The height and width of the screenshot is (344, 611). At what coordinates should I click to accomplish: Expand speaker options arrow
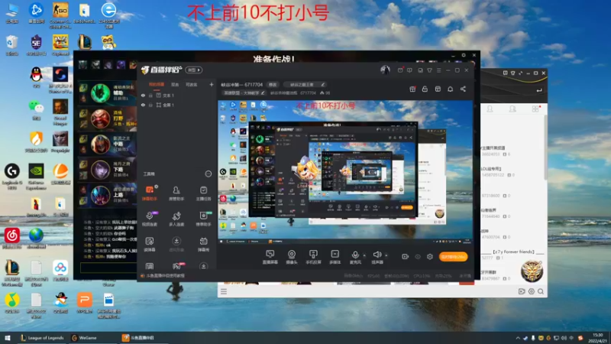coord(386,255)
